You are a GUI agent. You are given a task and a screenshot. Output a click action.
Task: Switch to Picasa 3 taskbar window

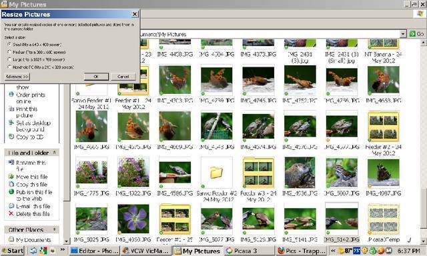[x=248, y=251]
